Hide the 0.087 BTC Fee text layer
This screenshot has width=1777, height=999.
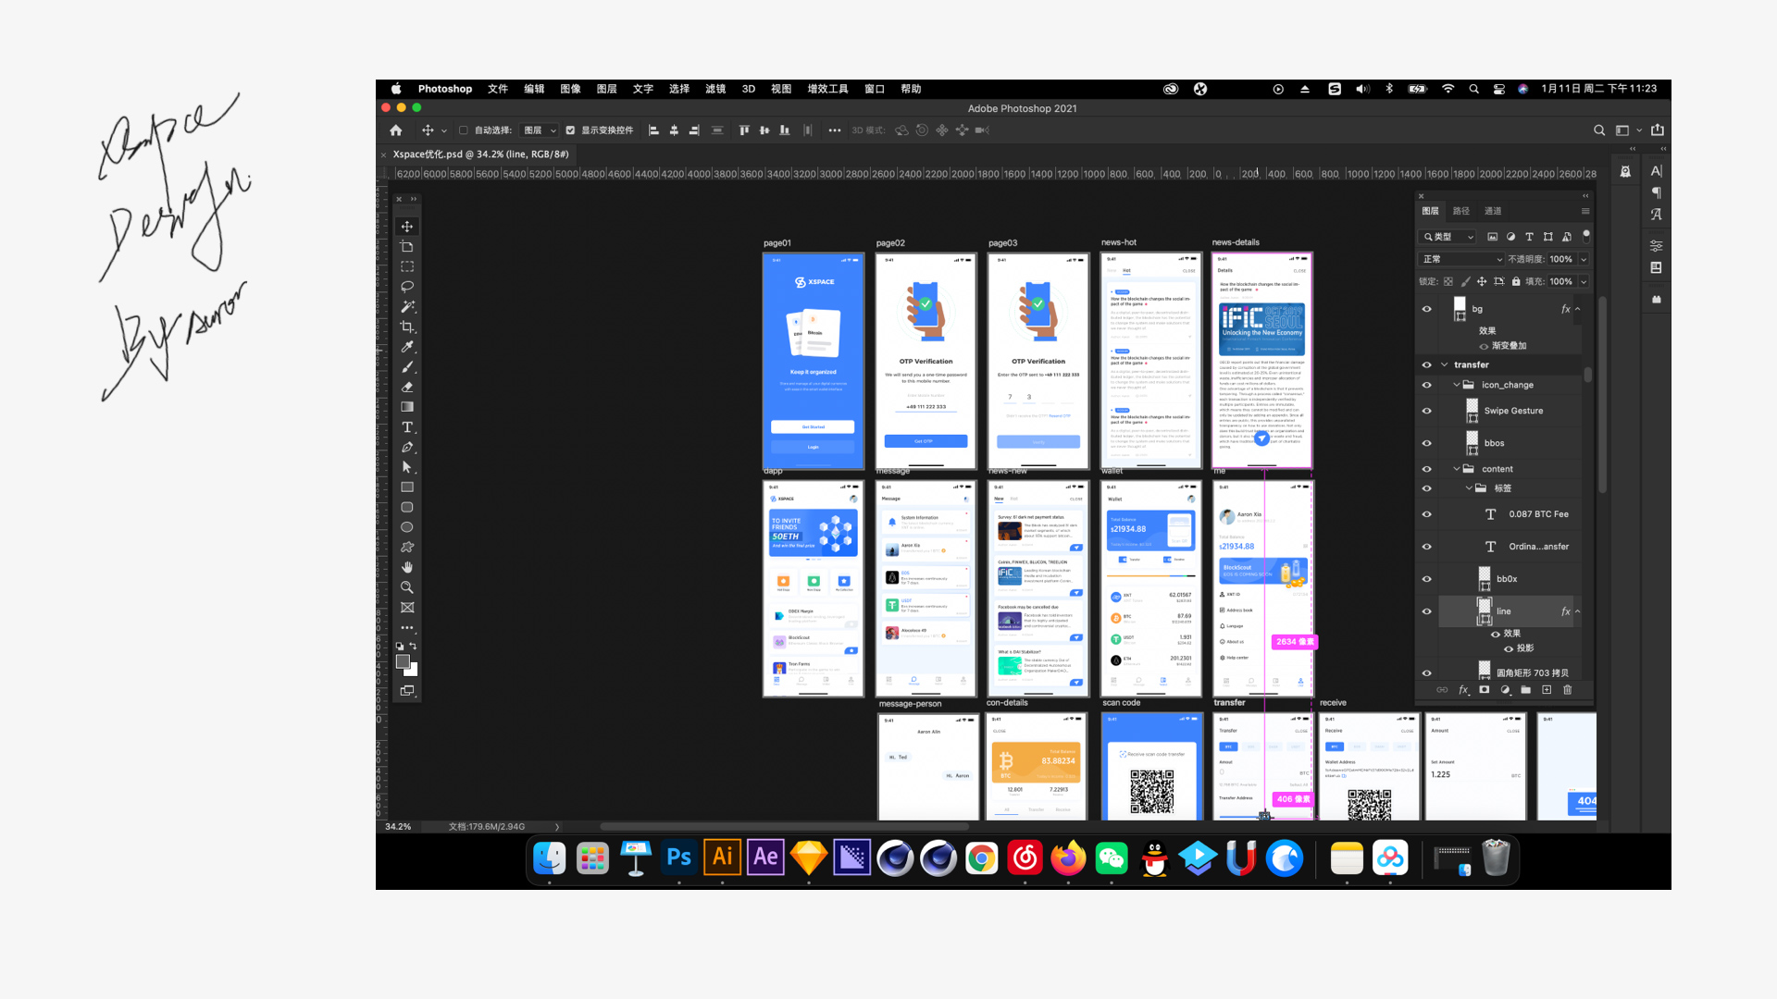1426,514
